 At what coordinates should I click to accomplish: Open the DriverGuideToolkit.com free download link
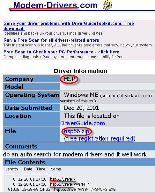(69, 26)
